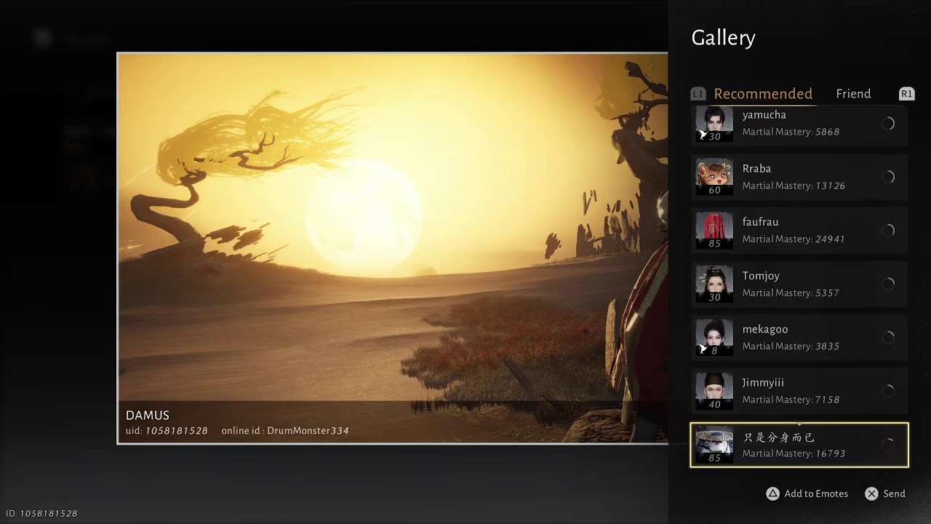Click the mekagoo player name
931x524 pixels.
(x=765, y=329)
